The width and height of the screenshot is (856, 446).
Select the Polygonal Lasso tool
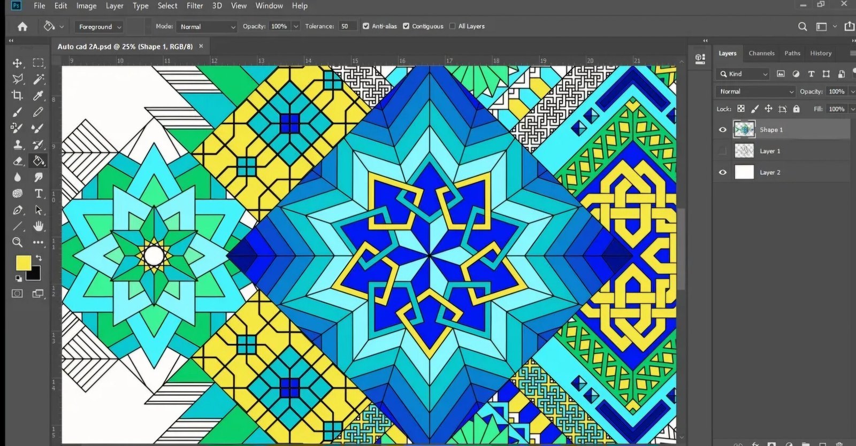(x=17, y=79)
